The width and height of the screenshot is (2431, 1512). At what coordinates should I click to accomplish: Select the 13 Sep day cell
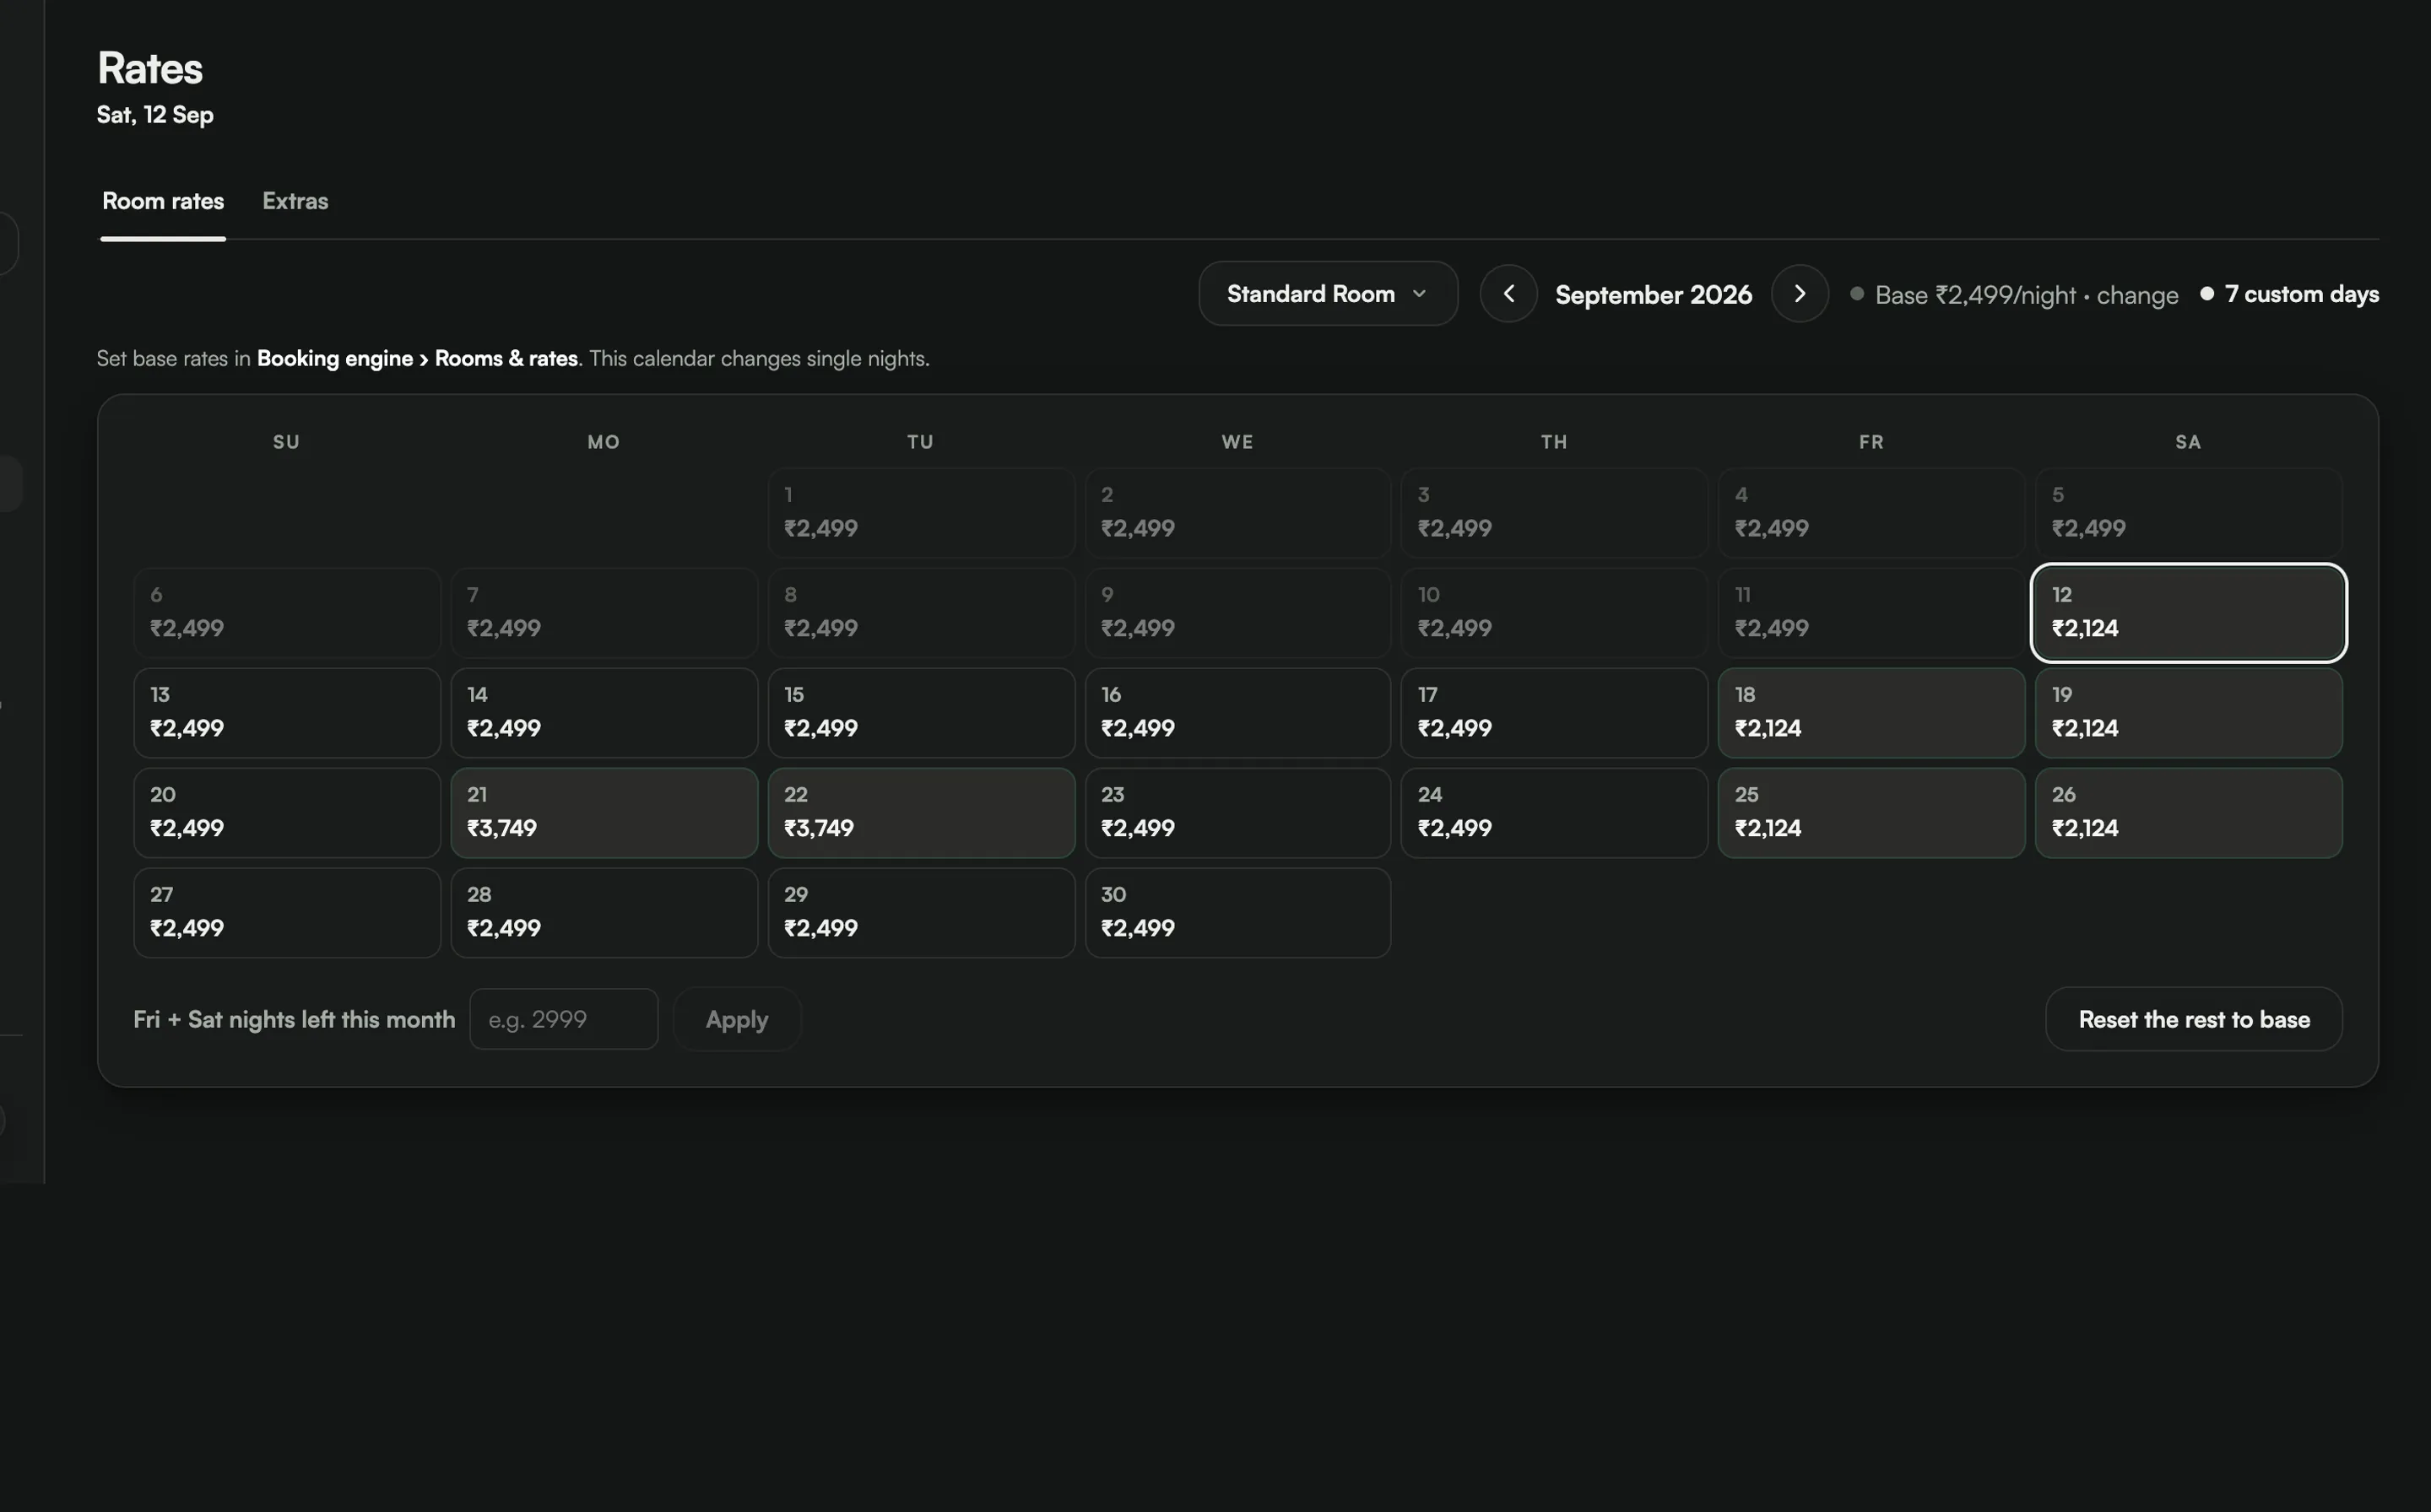click(287, 713)
